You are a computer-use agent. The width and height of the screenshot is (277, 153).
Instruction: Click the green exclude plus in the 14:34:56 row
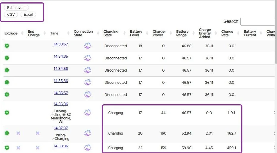7,70
